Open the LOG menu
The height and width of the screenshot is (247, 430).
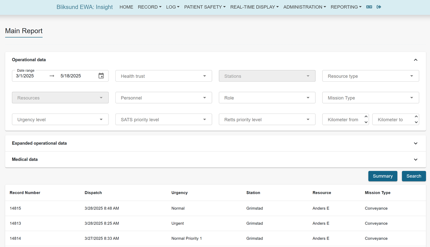[173, 7]
